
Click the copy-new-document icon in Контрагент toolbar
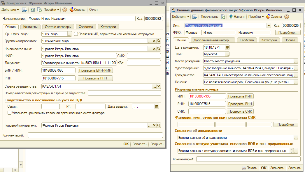(39, 10)
